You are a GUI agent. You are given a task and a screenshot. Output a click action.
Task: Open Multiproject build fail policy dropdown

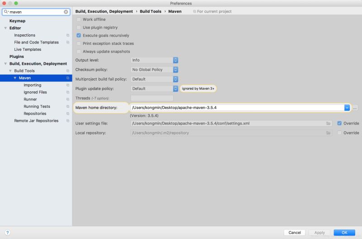(x=154, y=79)
